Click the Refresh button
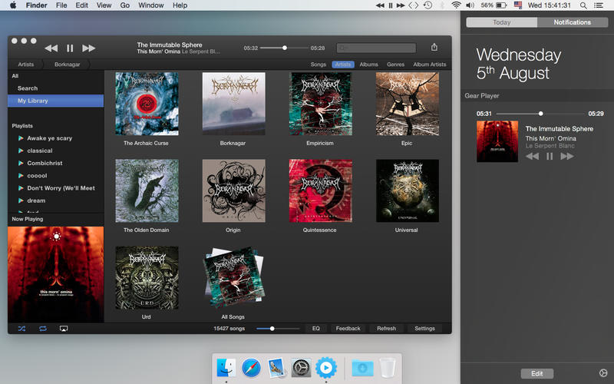Image resolution: width=614 pixels, height=384 pixels. pyautogui.click(x=387, y=329)
